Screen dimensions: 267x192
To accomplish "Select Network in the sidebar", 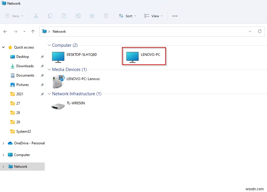I will tap(20, 166).
